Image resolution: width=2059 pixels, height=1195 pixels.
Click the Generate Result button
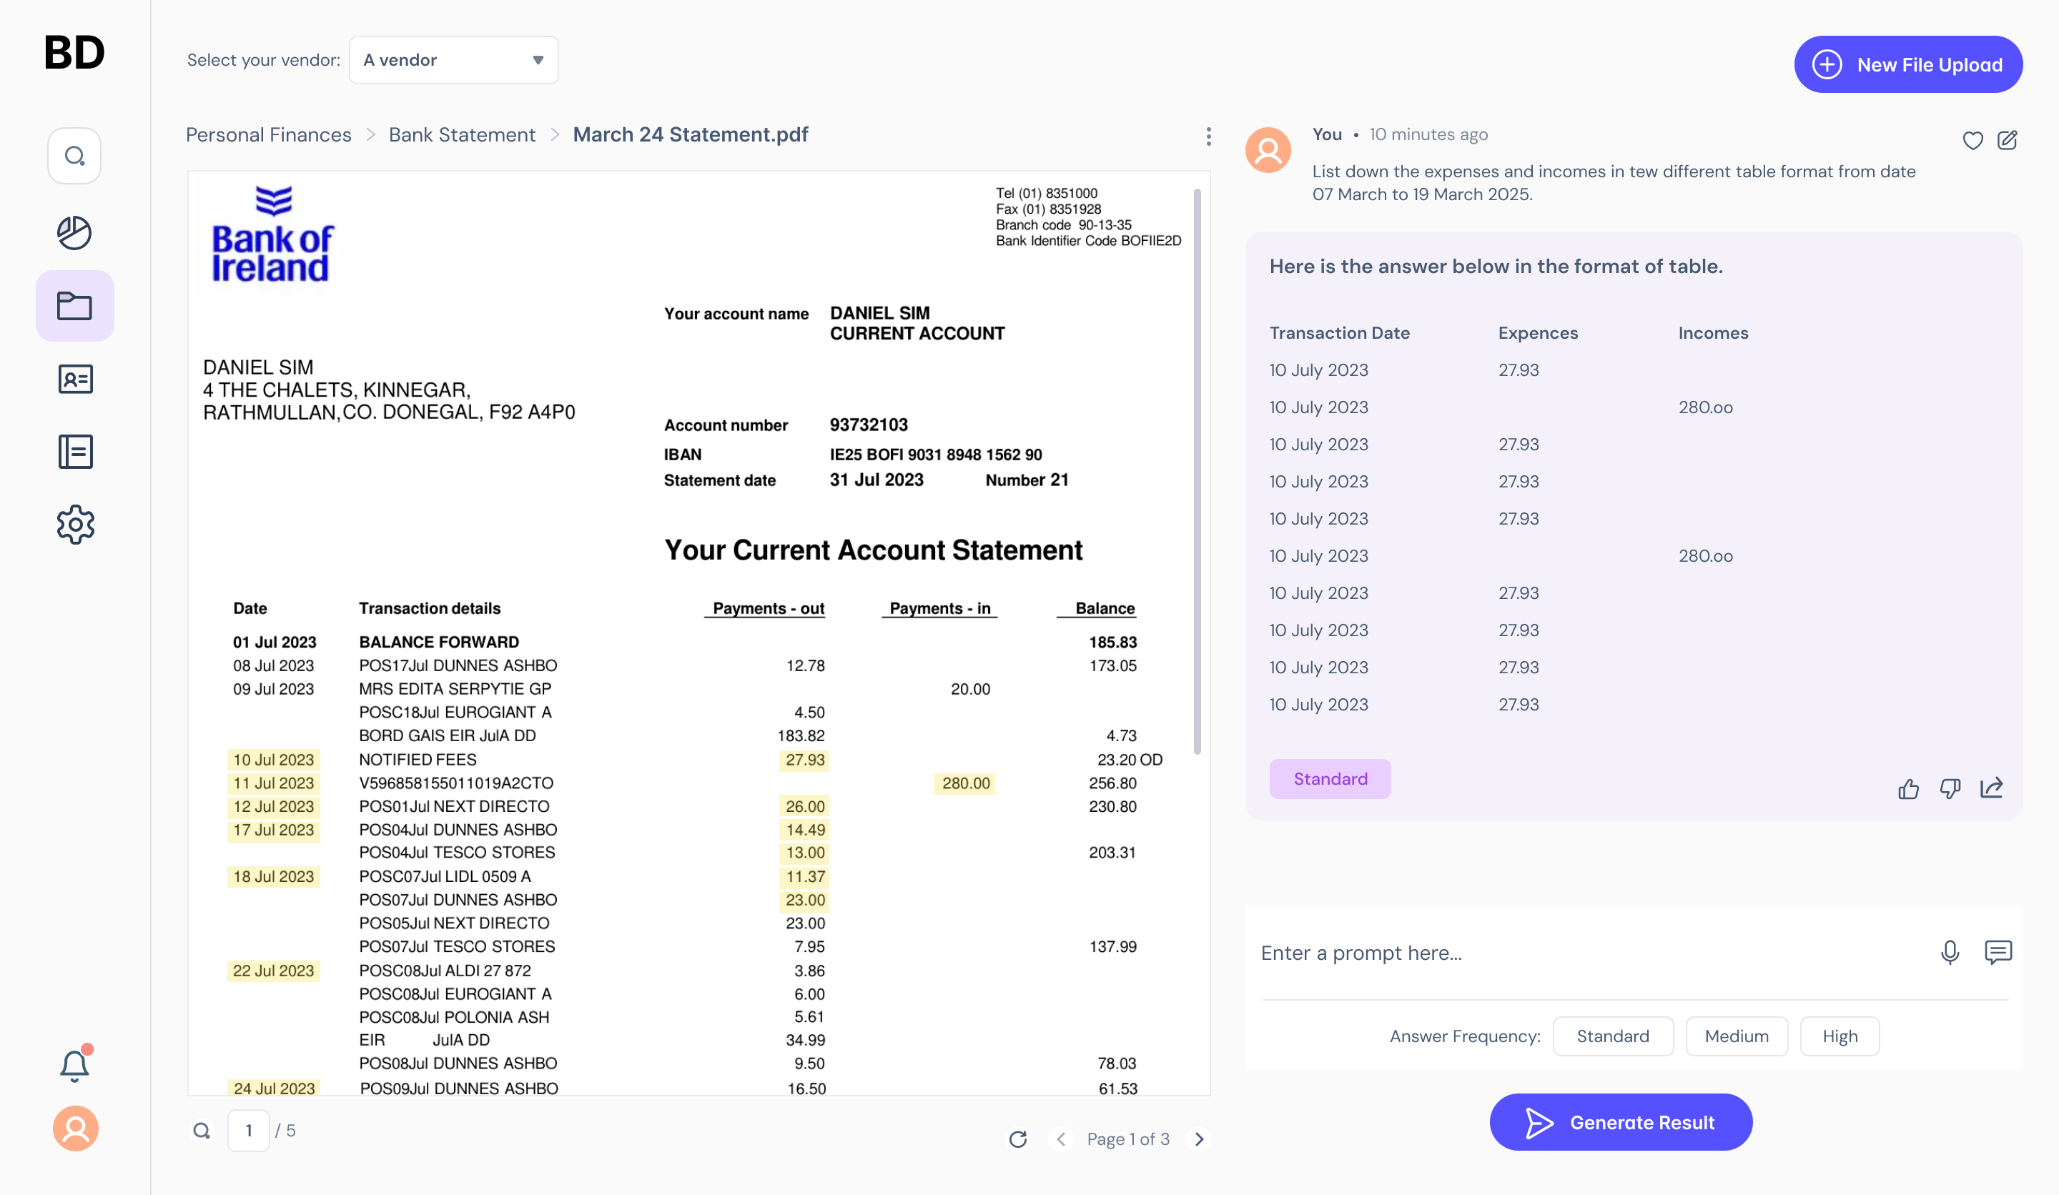[1620, 1122]
